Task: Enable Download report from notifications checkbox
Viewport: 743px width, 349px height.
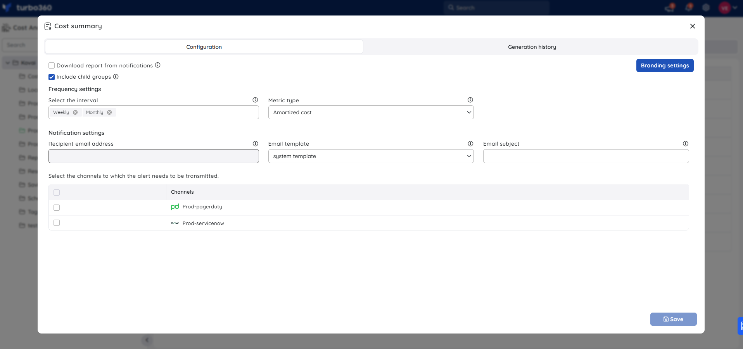Action: point(52,65)
